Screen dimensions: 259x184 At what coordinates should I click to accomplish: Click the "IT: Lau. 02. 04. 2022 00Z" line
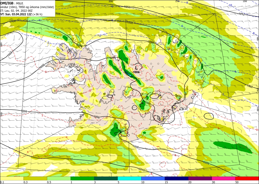(16, 11)
